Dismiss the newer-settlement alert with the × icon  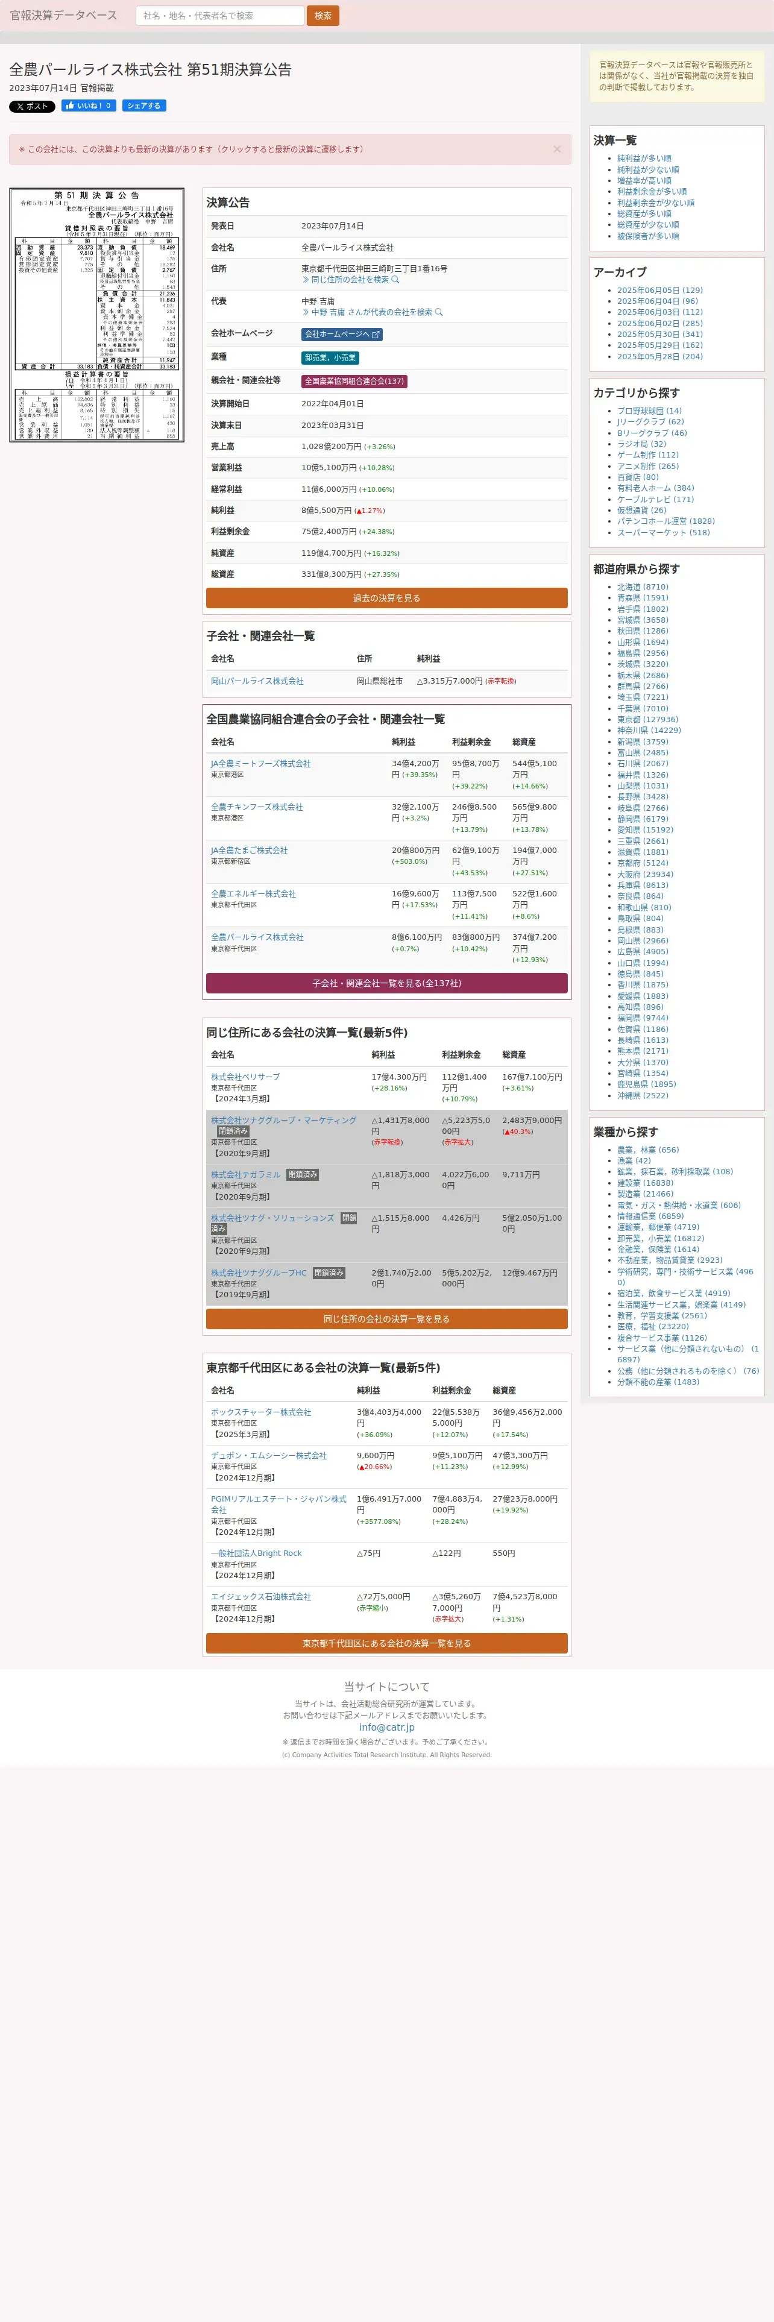tap(557, 149)
